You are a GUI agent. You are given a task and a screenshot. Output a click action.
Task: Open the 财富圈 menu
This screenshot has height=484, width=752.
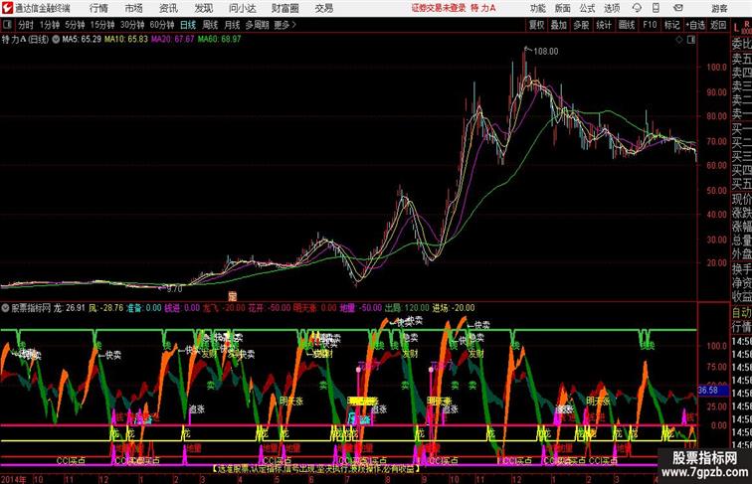(x=284, y=8)
